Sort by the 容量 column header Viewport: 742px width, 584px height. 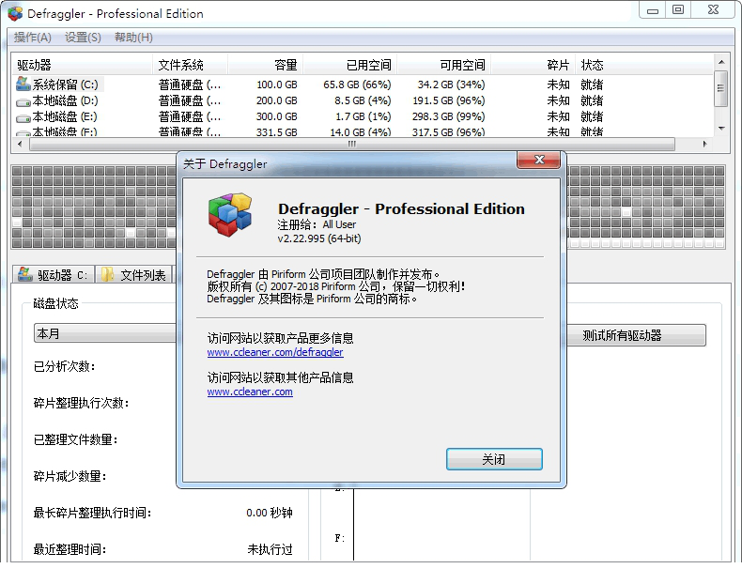[266, 65]
